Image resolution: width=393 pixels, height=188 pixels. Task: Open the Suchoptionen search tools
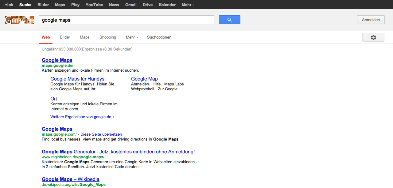click(159, 37)
